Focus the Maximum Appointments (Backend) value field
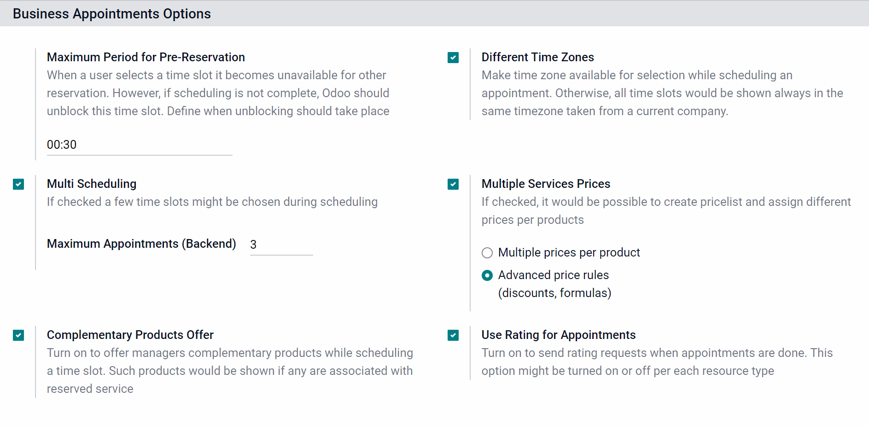Viewport: 869px width, 426px height. pos(281,245)
